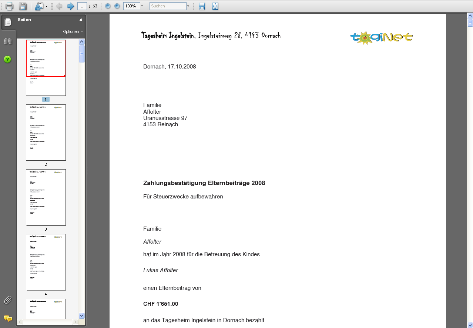Toggle the Seiten pages panel icon

(8, 22)
